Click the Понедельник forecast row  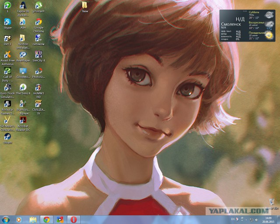click(x=262, y=35)
